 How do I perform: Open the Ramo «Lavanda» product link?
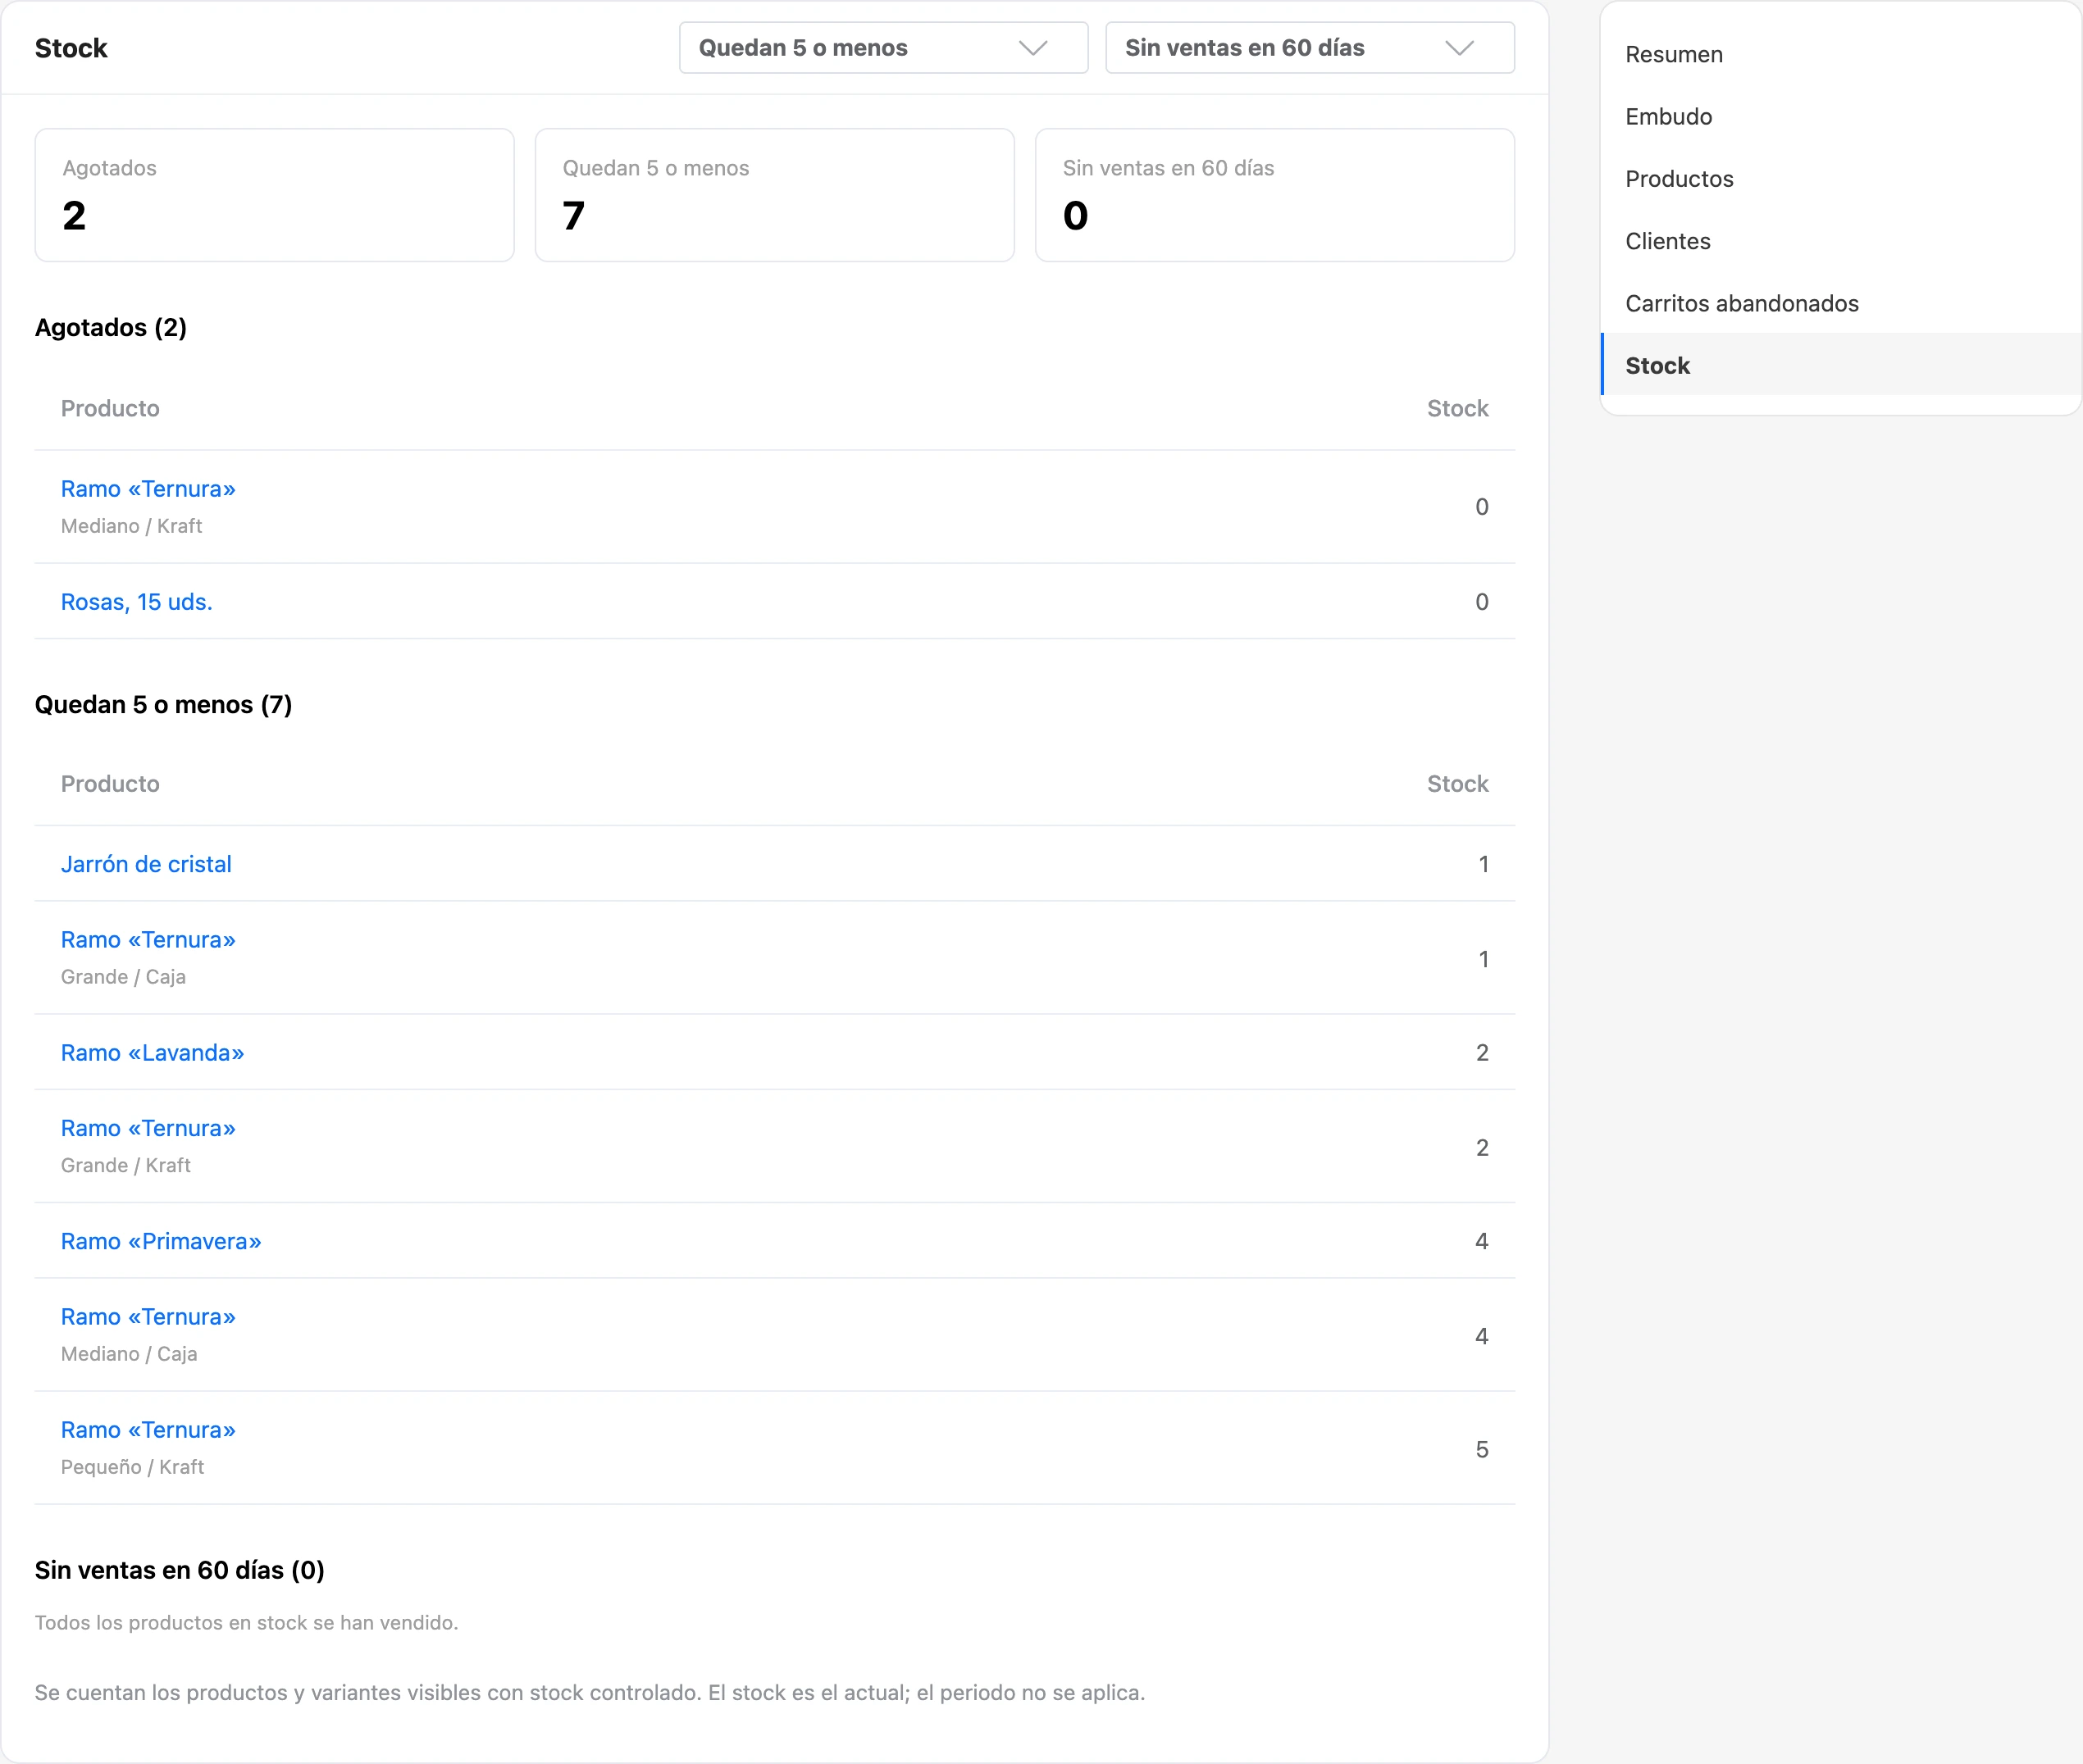point(152,1053)
